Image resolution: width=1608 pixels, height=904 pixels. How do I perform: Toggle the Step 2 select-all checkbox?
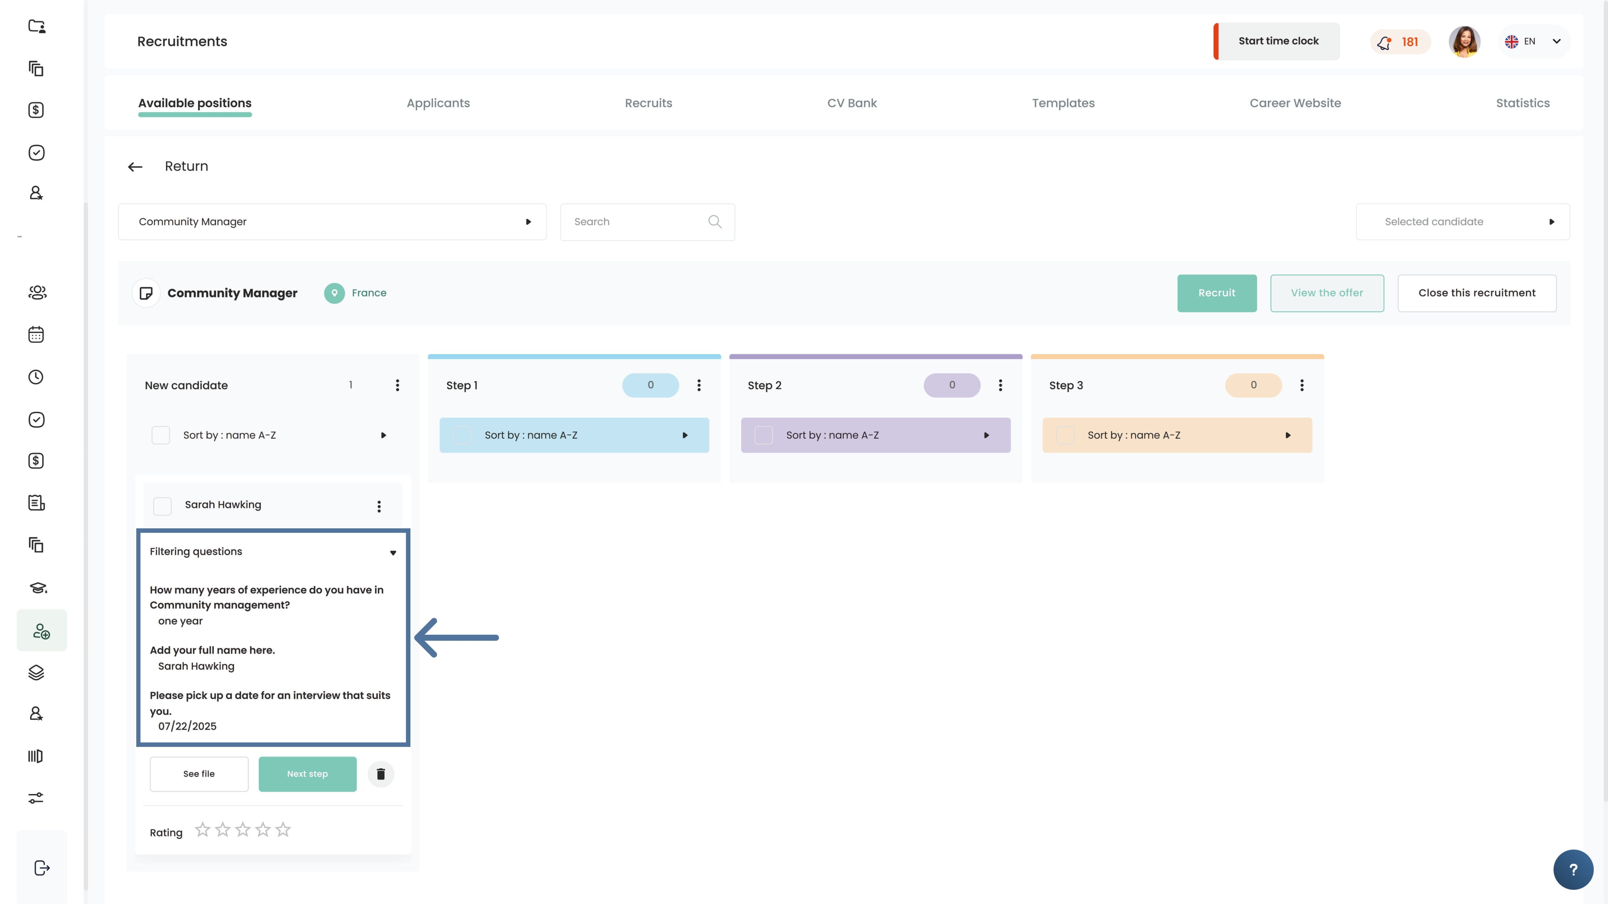click(763, 435)
